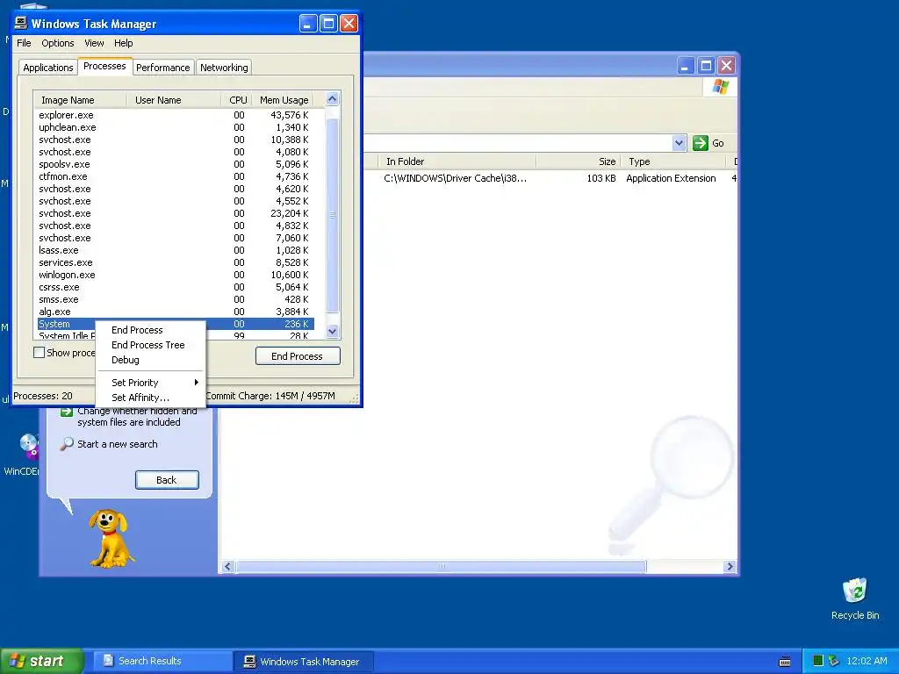
Task: Open the Help menu
Action: [x=123, y=43]
